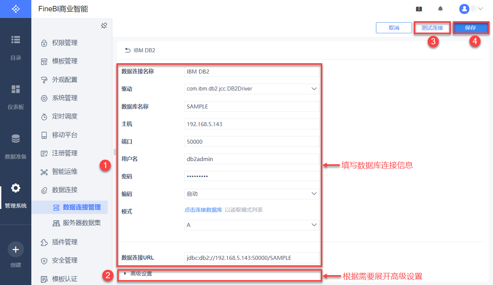The width and height of the screenshot is (493, 285).
Task: Click the lock icon for 权限管理
Action: (x=44, y=43)
